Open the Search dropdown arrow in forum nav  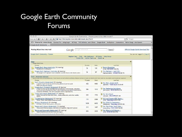coord(103,58)
